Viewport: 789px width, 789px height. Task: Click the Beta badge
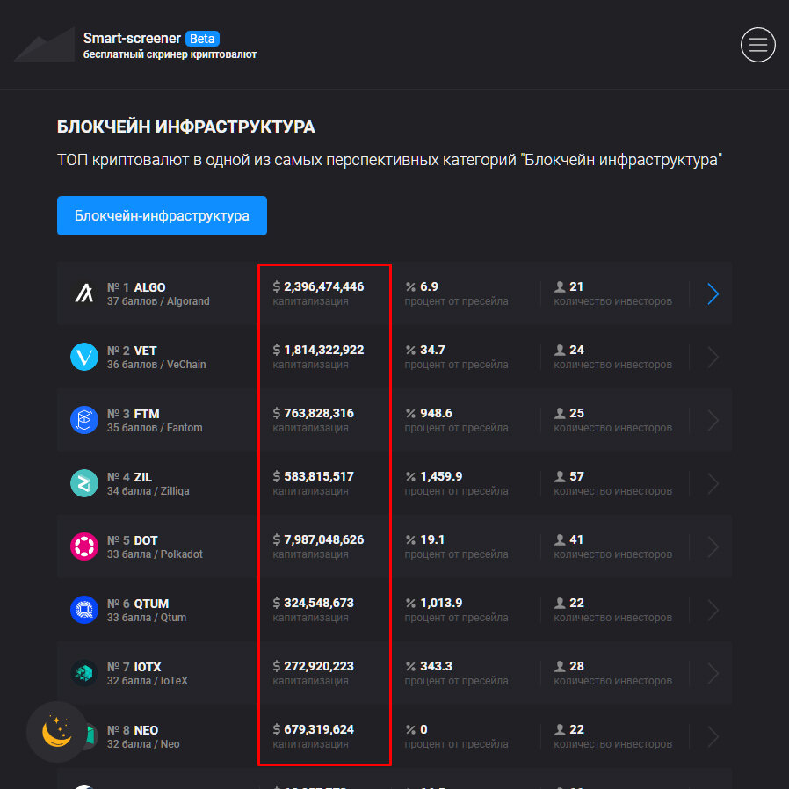tap(203, 39)
